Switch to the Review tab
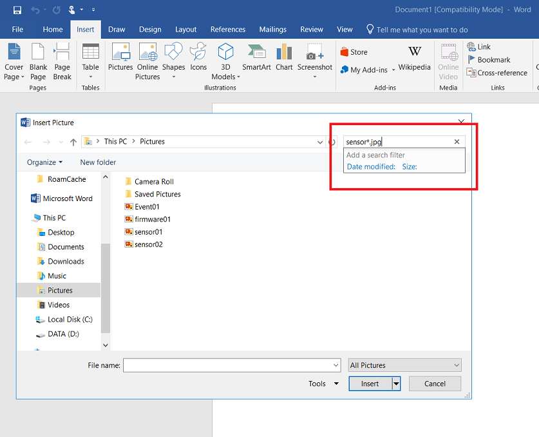The height and width of the screenshot is (437, 539). [312, 30]
